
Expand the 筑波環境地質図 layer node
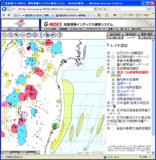click(x=108, y=68)
